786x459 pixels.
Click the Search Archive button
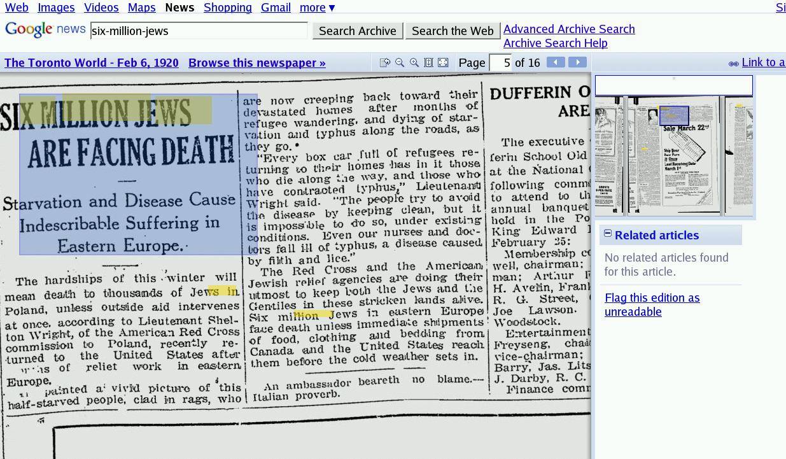point(357,31)
